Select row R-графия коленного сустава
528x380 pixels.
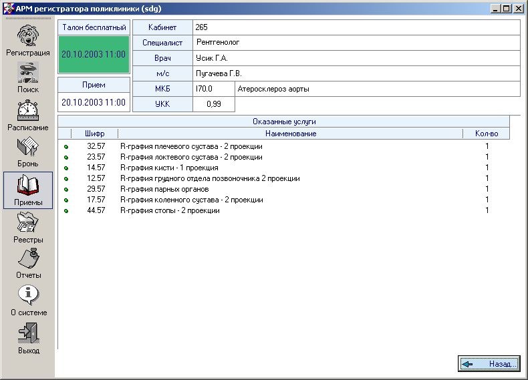click(284, 200)
